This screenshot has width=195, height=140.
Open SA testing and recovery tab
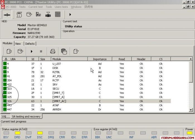pos(26,117)
